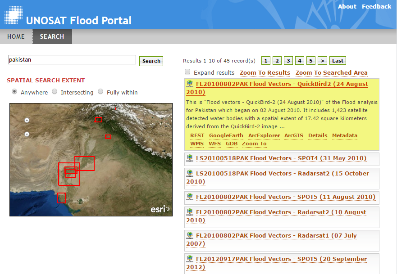
Task: Click the UNOSAT Flood Portal title
Action: (x=79, y=21)
